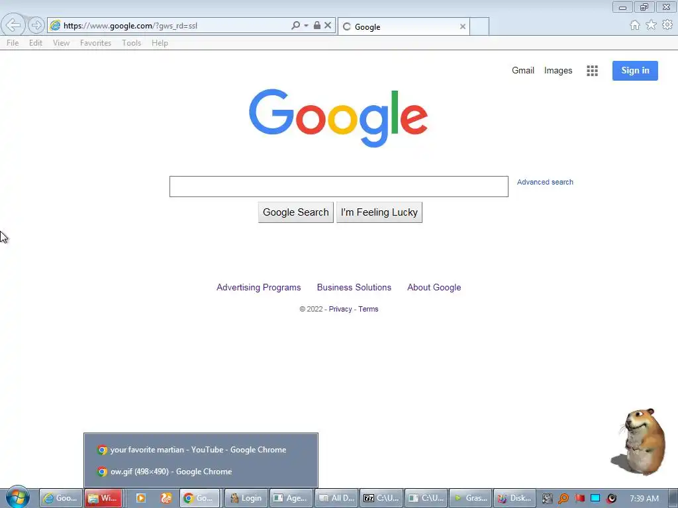This screenshot has height=508, width=678.
Task: Click the black-and-red round tray icon
Action: click(x=611, y=499)
